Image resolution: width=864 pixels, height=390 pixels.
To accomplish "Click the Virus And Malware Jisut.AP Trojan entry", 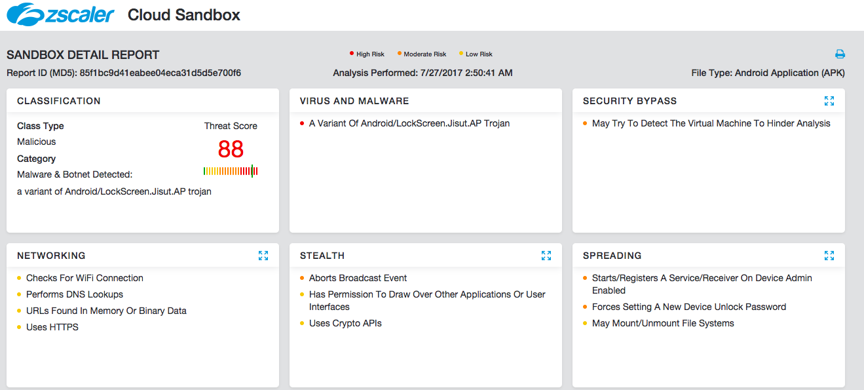I will pos(409,123).
